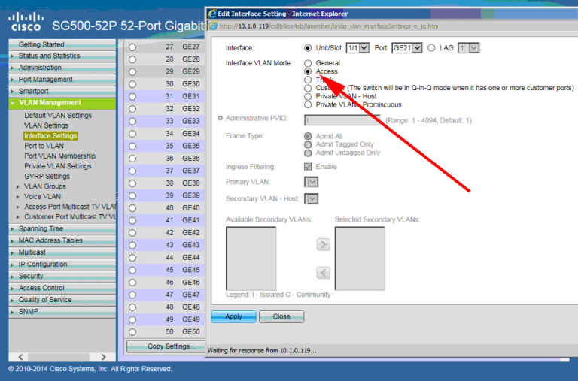Collapse the VLAN Management section
Image resolution: width=578 pixels, height=381 pixels.
tap(13, 104)
